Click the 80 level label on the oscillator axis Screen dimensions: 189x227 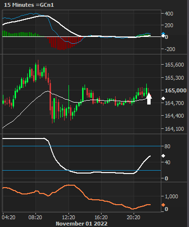168,146
